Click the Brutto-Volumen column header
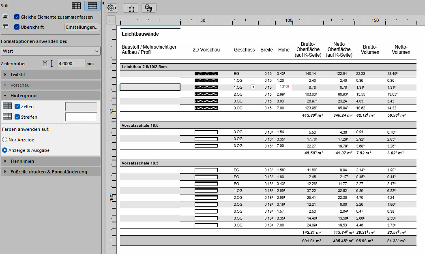The image size is (425, 254). coord(370,49)
